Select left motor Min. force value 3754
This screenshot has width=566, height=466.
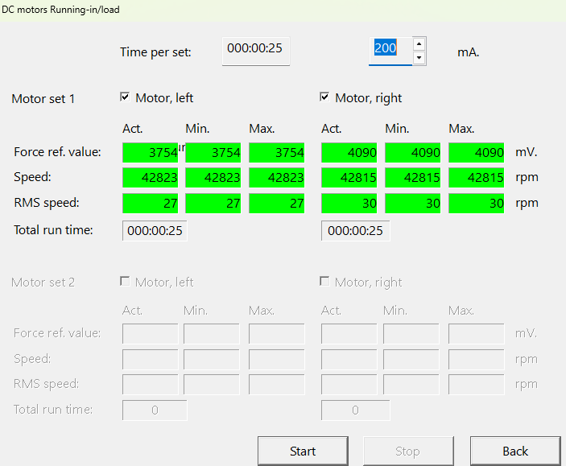pos(213,152)
